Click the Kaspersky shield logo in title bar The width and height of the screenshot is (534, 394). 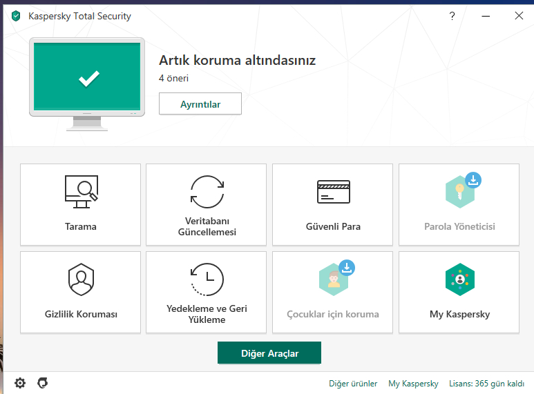point(16,16)
